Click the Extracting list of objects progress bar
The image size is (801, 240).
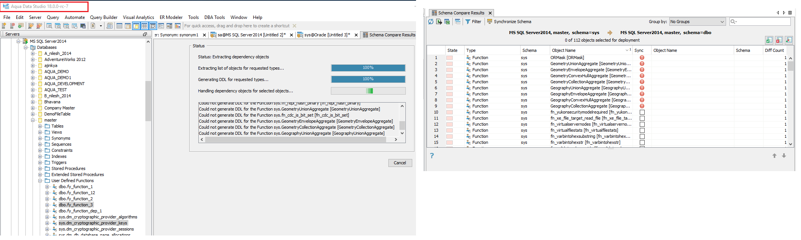pos(368,68)
